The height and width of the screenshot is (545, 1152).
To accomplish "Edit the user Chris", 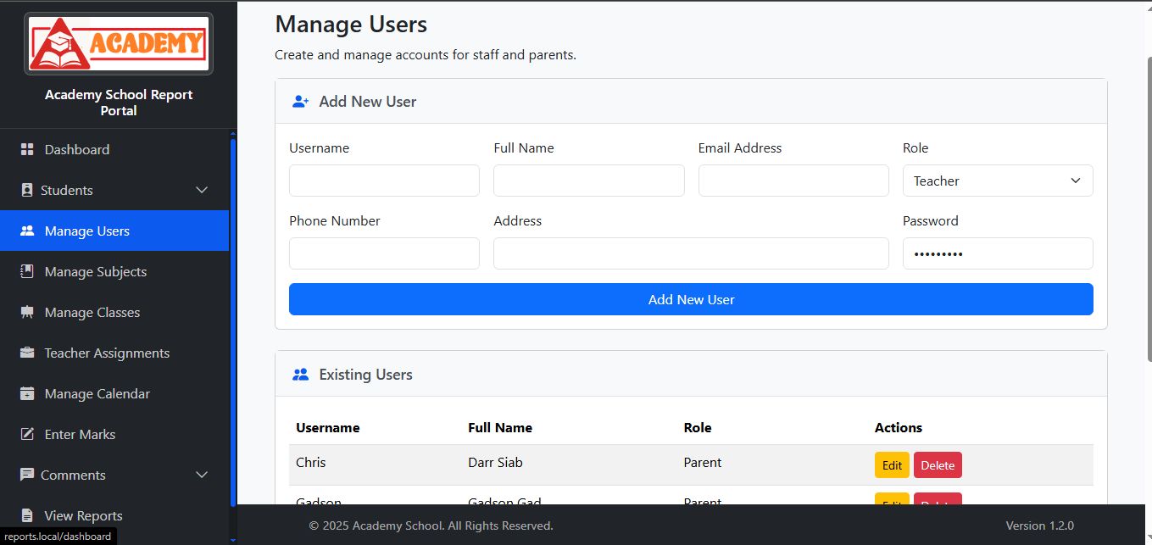I will (x=891, y=465).
